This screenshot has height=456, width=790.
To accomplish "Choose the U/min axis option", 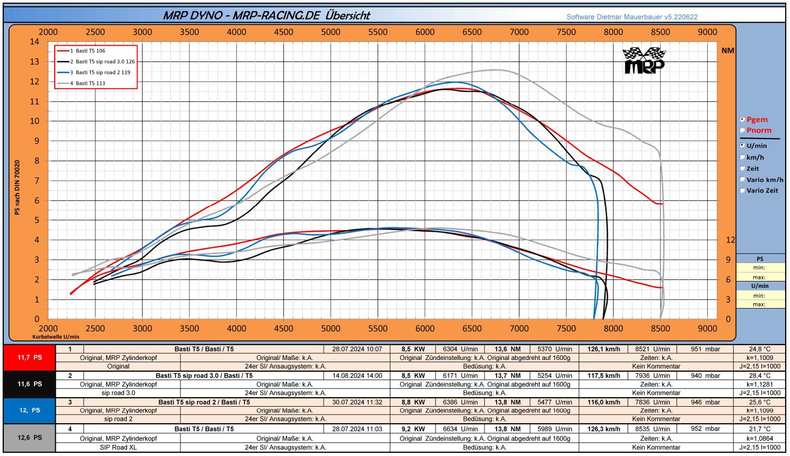I will point(742,145).
